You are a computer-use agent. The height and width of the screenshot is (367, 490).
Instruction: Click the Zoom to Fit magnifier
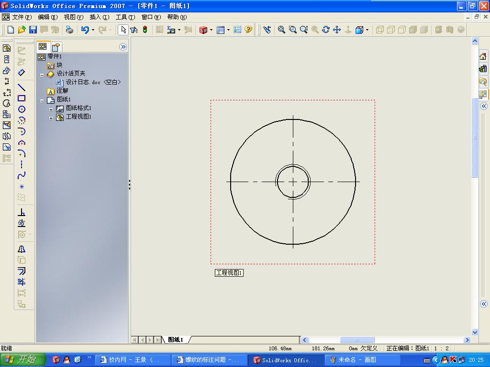[281, 30]
